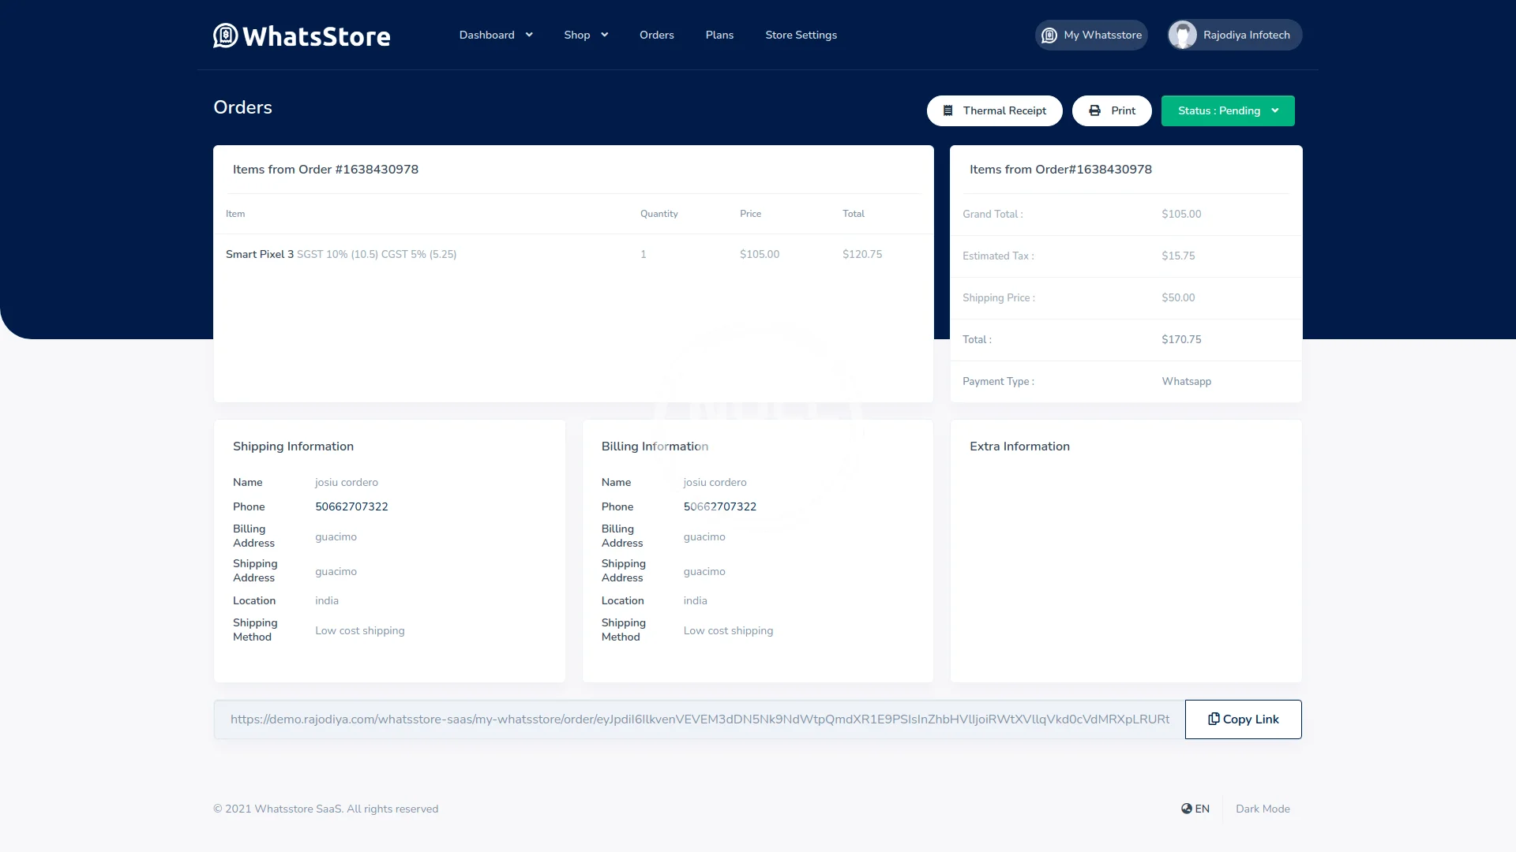Click the globe language icon

point(1186,809)
